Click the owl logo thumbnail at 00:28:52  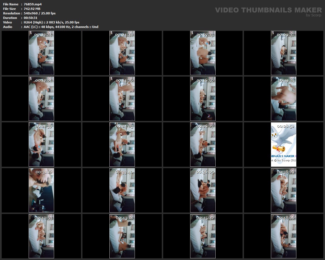[x=283, y=144]
